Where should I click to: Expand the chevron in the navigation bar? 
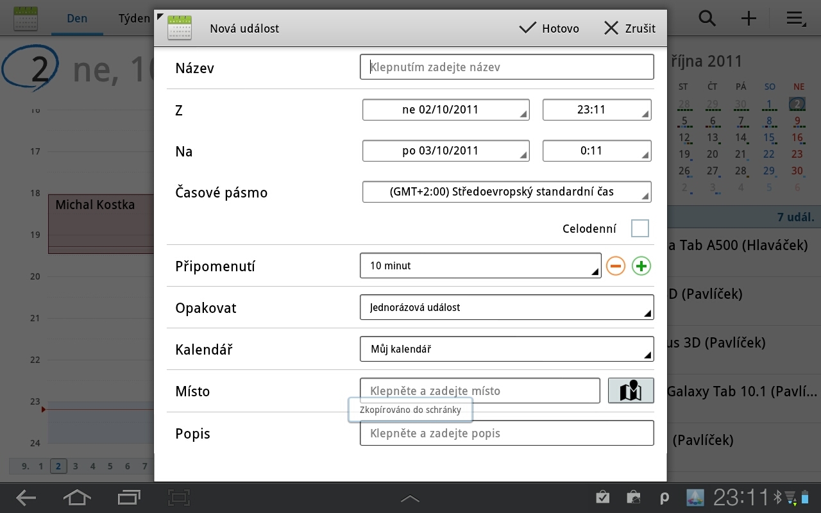410,498
